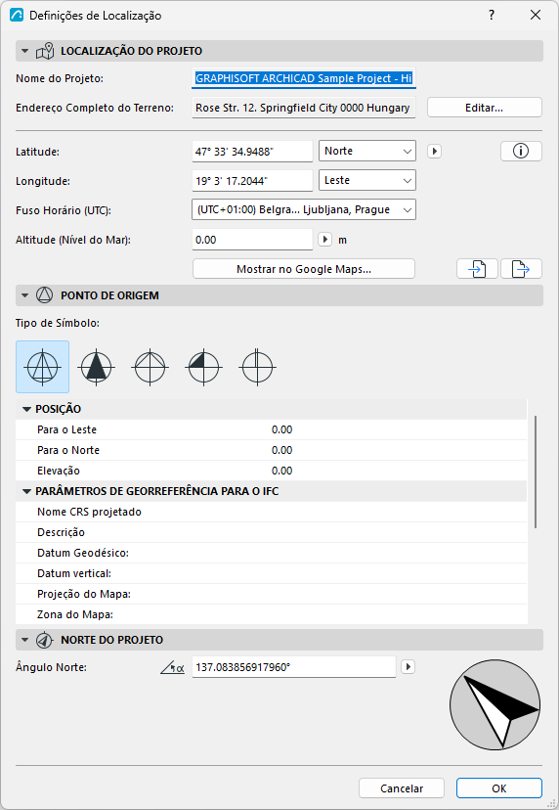
Task: Select the outlined triangle origin symbol
Action: (x=42, y=367)
